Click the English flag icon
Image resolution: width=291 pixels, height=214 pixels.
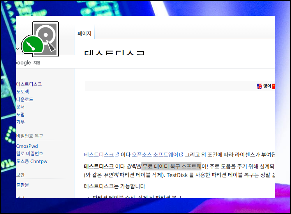coord(259,86)
